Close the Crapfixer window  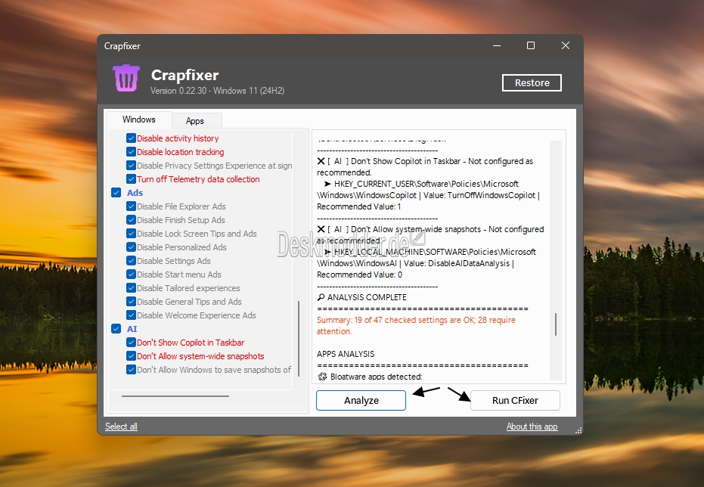566,46
